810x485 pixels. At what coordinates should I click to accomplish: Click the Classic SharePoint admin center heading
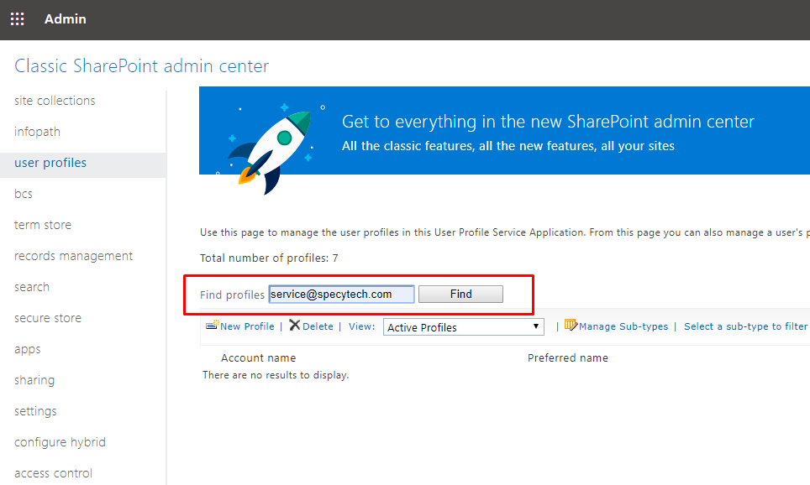(141, 66)
